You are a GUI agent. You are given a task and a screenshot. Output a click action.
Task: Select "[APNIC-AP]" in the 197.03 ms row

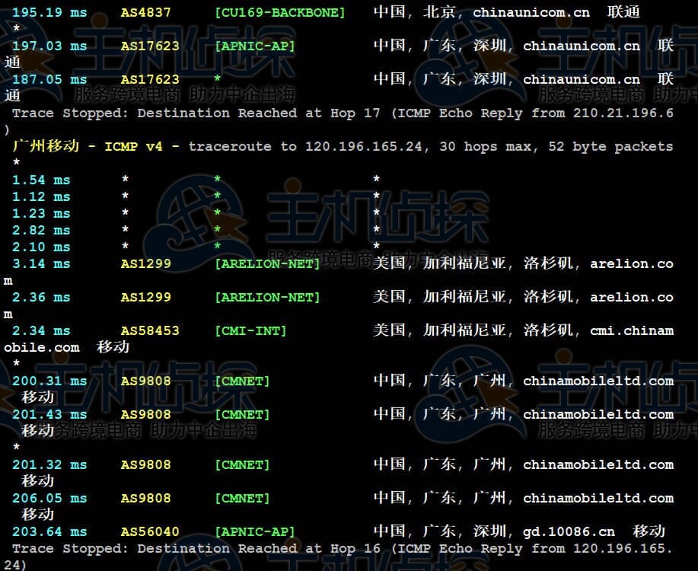pos(255,46)
